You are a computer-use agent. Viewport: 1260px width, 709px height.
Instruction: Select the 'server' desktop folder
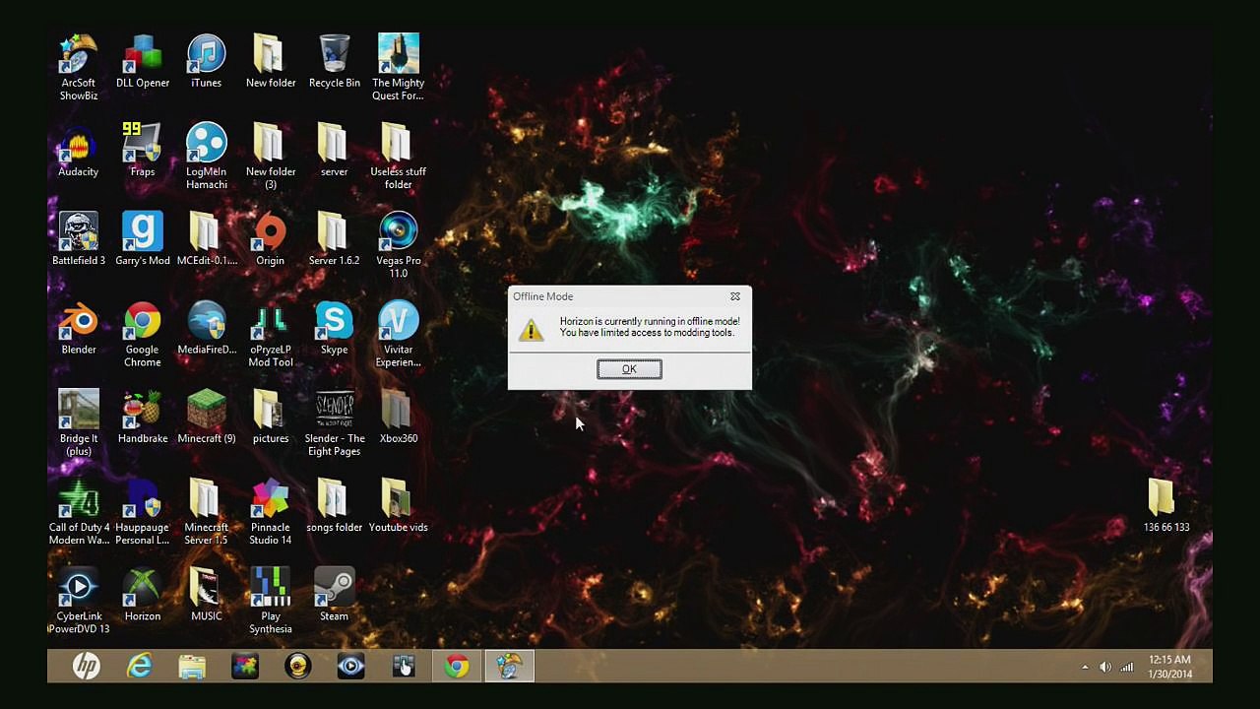point(335,150)
